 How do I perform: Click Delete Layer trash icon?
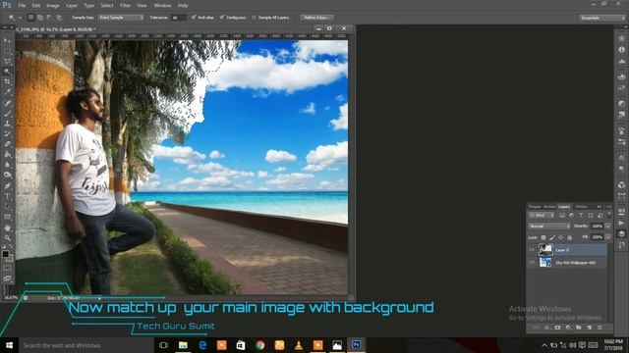tap(600, 328)
